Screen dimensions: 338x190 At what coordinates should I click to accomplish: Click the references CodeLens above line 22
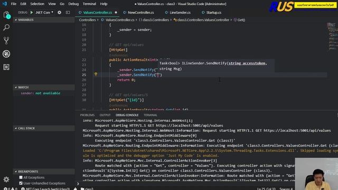coord(118,55)
